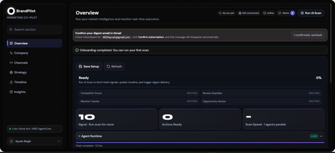Screen dimensions: 335x153
Task: Focus the Search section field
Action: (35, 30)
